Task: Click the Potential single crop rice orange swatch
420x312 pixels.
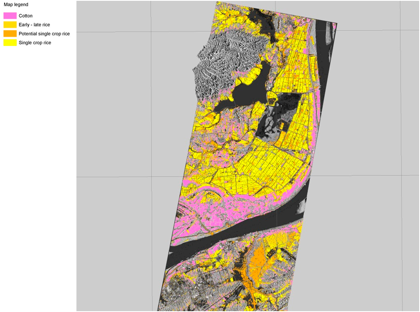Action: [x=10, y=34]
